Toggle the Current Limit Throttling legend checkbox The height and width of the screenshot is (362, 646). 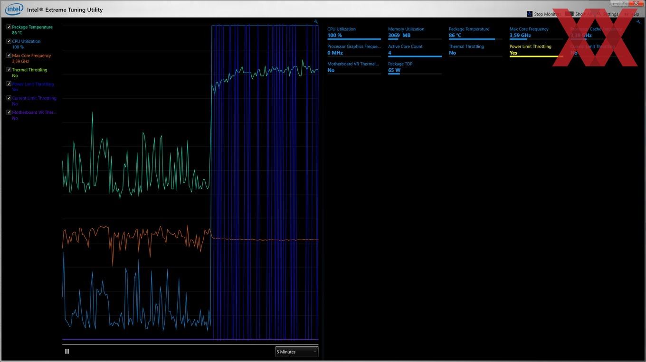coord(9,98)
